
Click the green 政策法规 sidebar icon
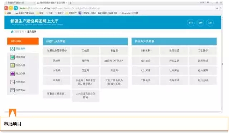pyautogui.click(x=13, y=57)
